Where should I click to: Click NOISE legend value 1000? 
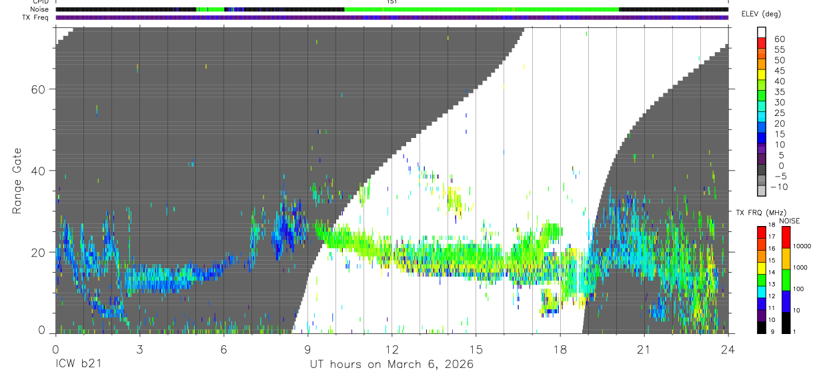point(802,267)
